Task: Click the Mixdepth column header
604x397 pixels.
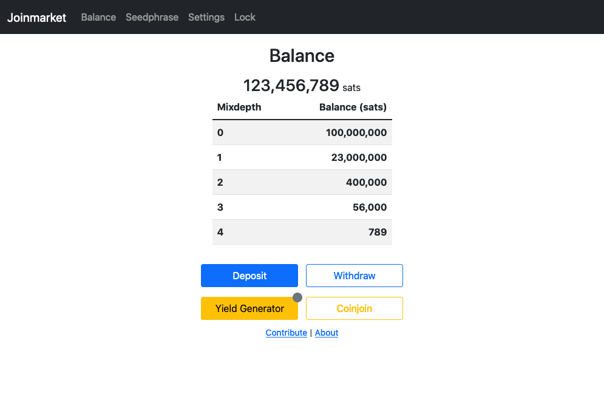Action: (x=239, y=107)
